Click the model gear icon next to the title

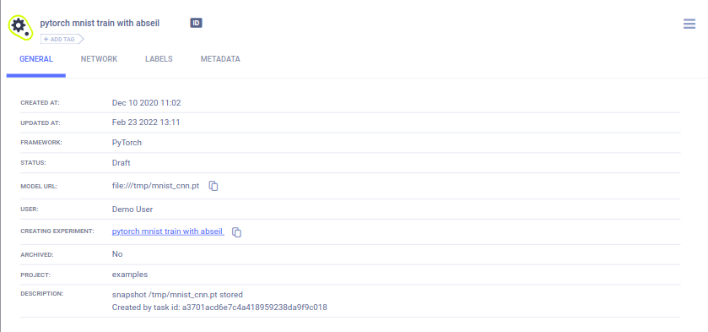coord(21,27)
